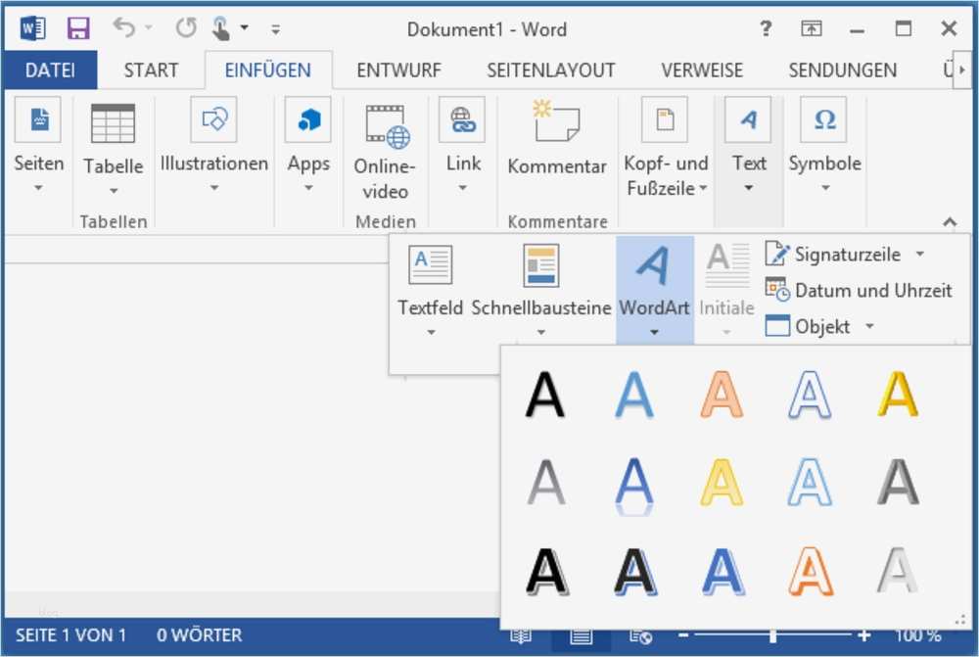Click the Redo/Repeat arrow icon

coord(185,27)
